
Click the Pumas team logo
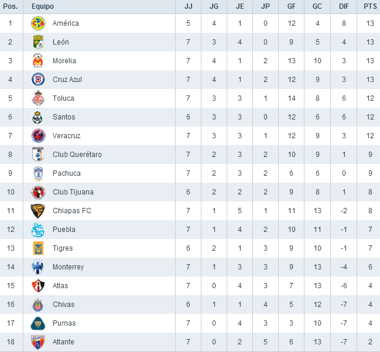[x=38, y=323]
